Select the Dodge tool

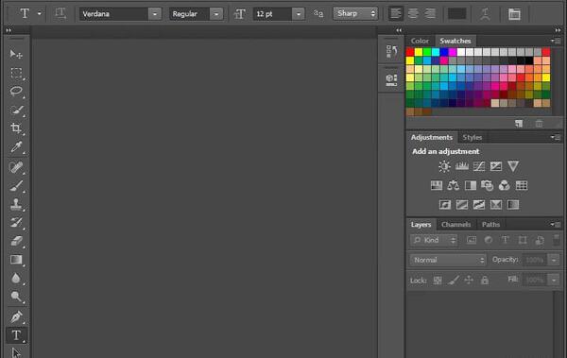tap(16, 297)
